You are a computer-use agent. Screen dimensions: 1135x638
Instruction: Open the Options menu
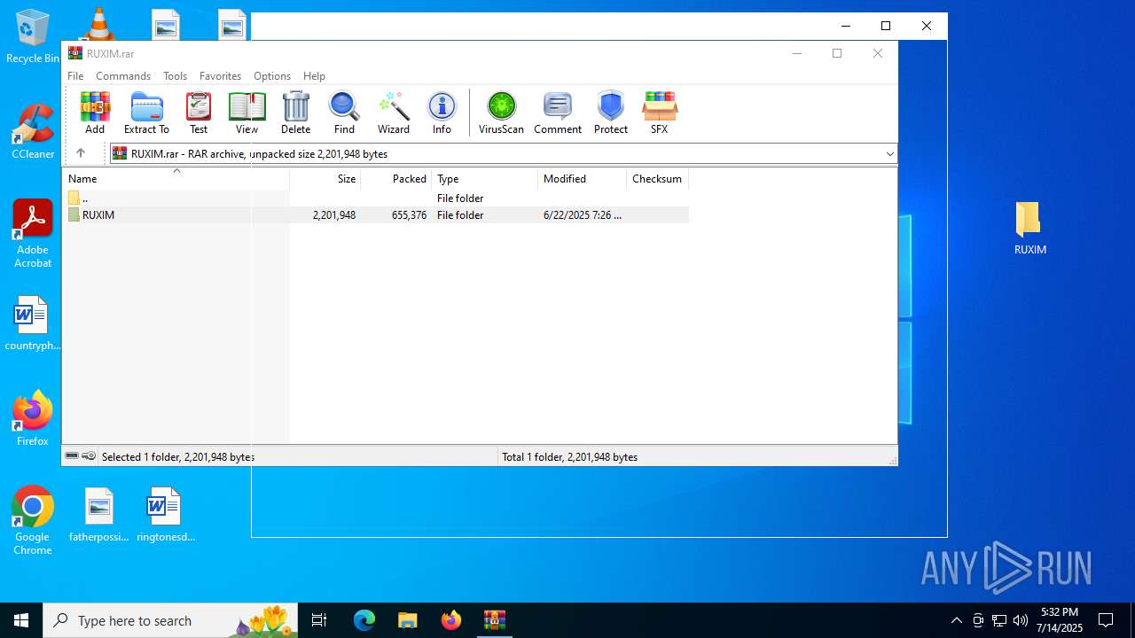click(272, 76)
